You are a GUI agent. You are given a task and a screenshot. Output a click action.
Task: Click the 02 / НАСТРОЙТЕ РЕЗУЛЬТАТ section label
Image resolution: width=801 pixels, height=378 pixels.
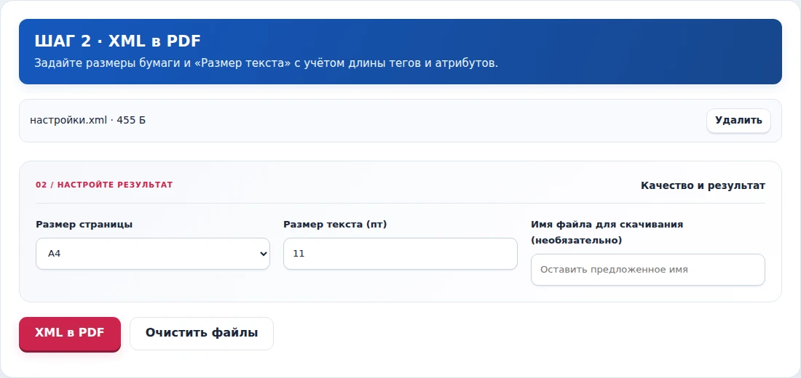(x=104, y=185)
